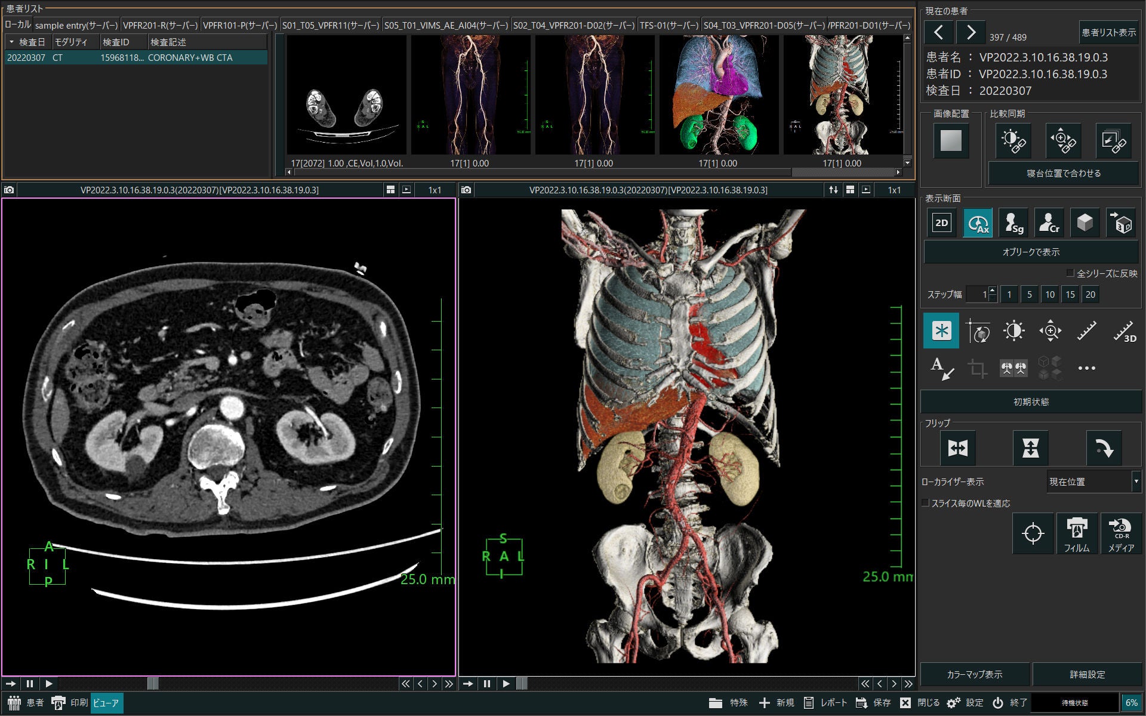Viewport: 1146px width, 716px height.
Task: Toggle window level sync in 比較同期
Action: click(x=1012, y=141)
